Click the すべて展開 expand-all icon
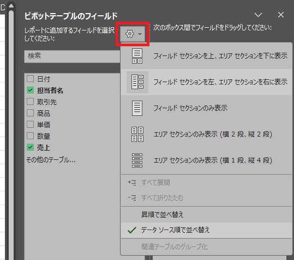 pyautogui.click(x=132, y=182)
